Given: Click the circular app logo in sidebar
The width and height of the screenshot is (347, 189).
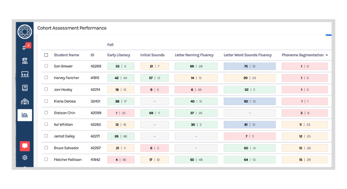Looking at the screenshot, I should [x=25, y=31].
